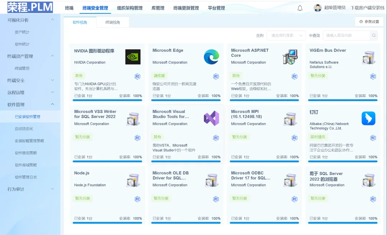Click the install rate bar on Microsoft Edge card

[186, 100]
